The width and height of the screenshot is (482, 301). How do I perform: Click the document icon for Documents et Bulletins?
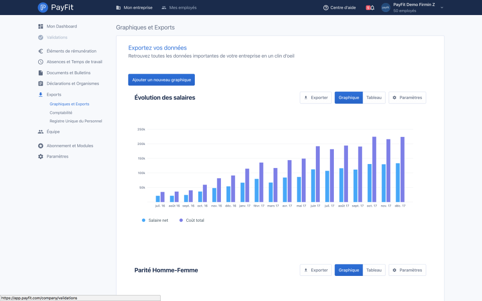[x=41, y=73]
